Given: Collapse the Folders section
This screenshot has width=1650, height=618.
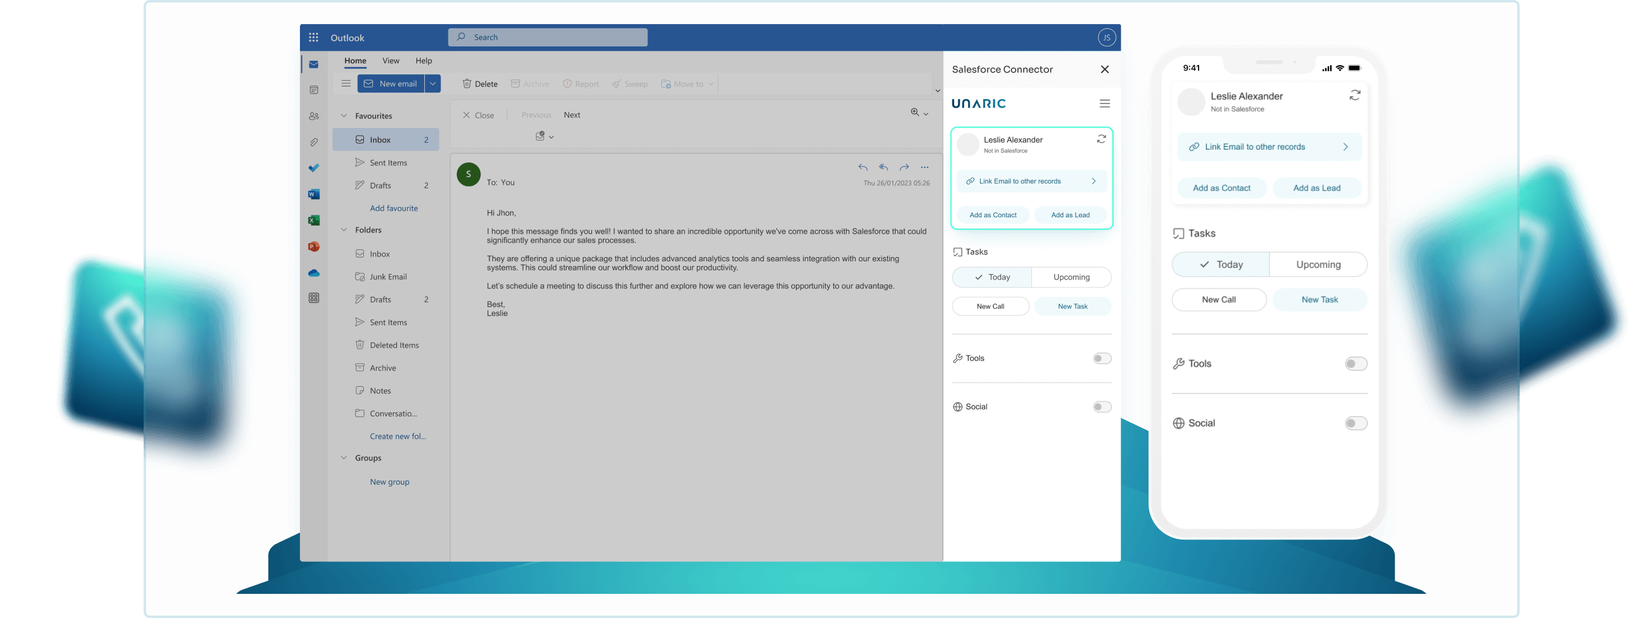Looking at the screenshot, I should [x=343, y=230].
